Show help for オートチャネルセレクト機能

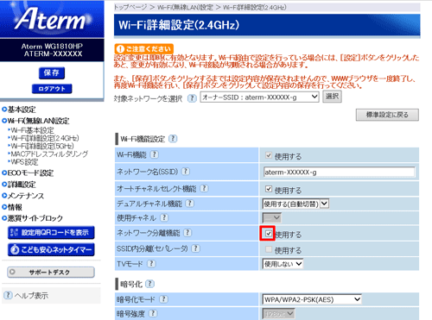click(204, 188)
